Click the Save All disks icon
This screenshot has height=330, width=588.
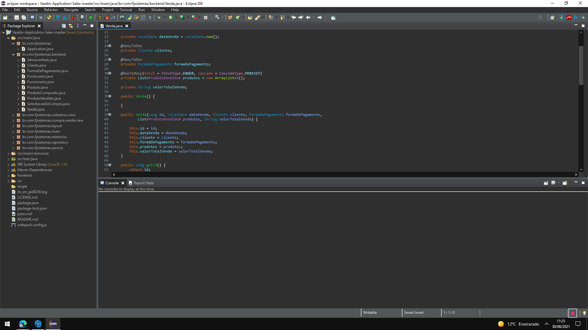[24, 17]
